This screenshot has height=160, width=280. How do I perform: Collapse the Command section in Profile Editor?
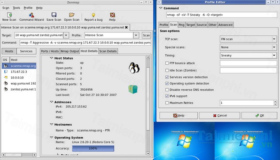tap(161, 8)
